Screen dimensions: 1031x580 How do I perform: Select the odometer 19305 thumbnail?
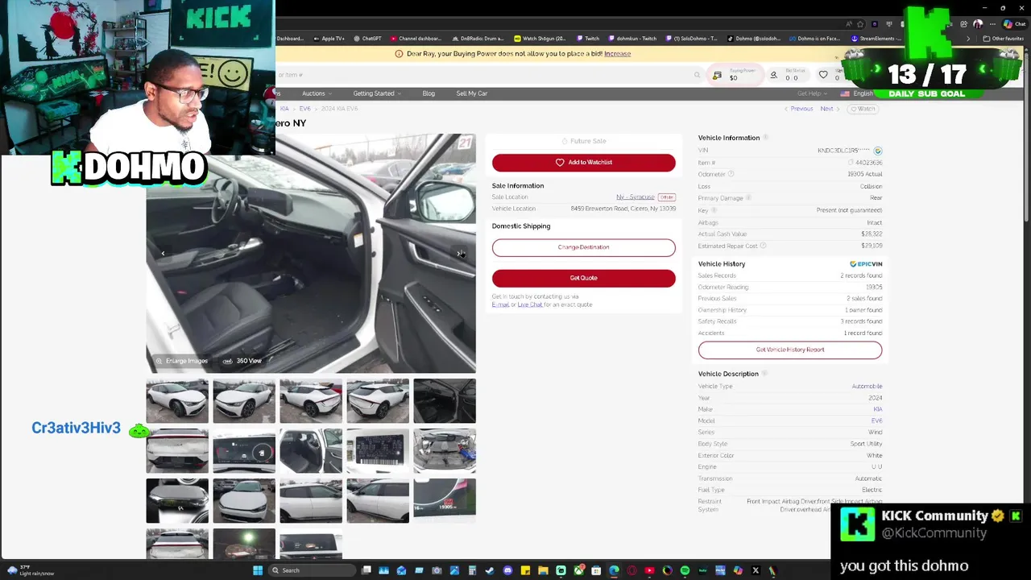point(445,500)
